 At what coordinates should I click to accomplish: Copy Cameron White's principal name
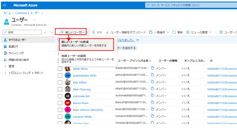click(x=152, y=116)
